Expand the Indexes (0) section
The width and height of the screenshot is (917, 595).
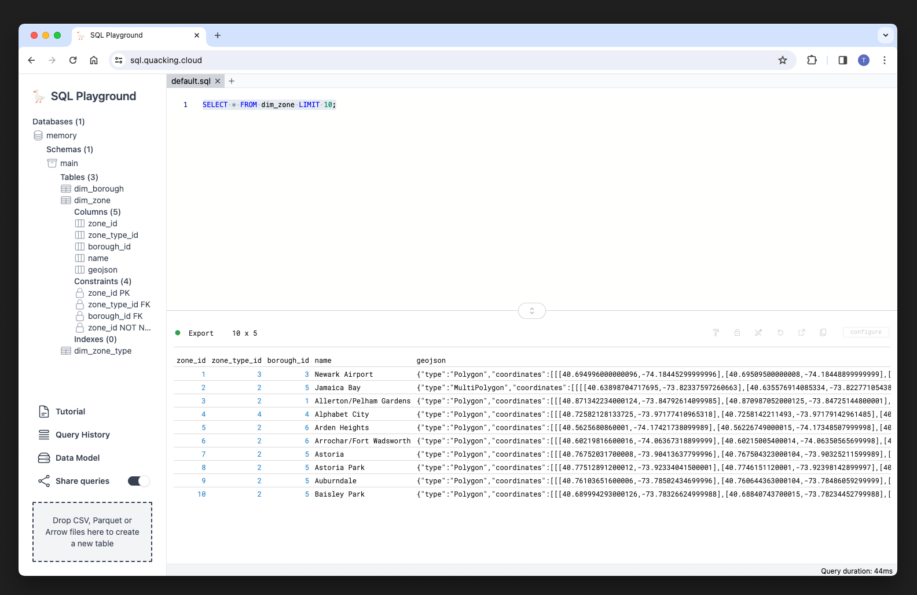(95, 339)
